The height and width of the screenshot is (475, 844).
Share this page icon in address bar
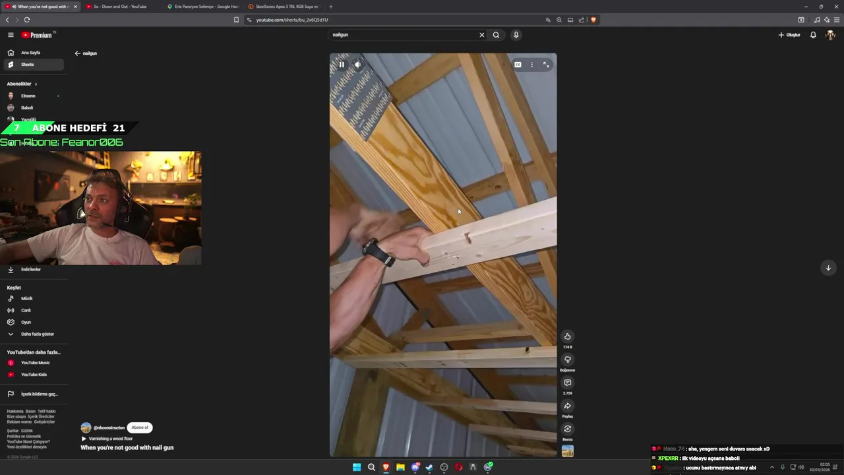pyautogui.click(x=582, y=20)
